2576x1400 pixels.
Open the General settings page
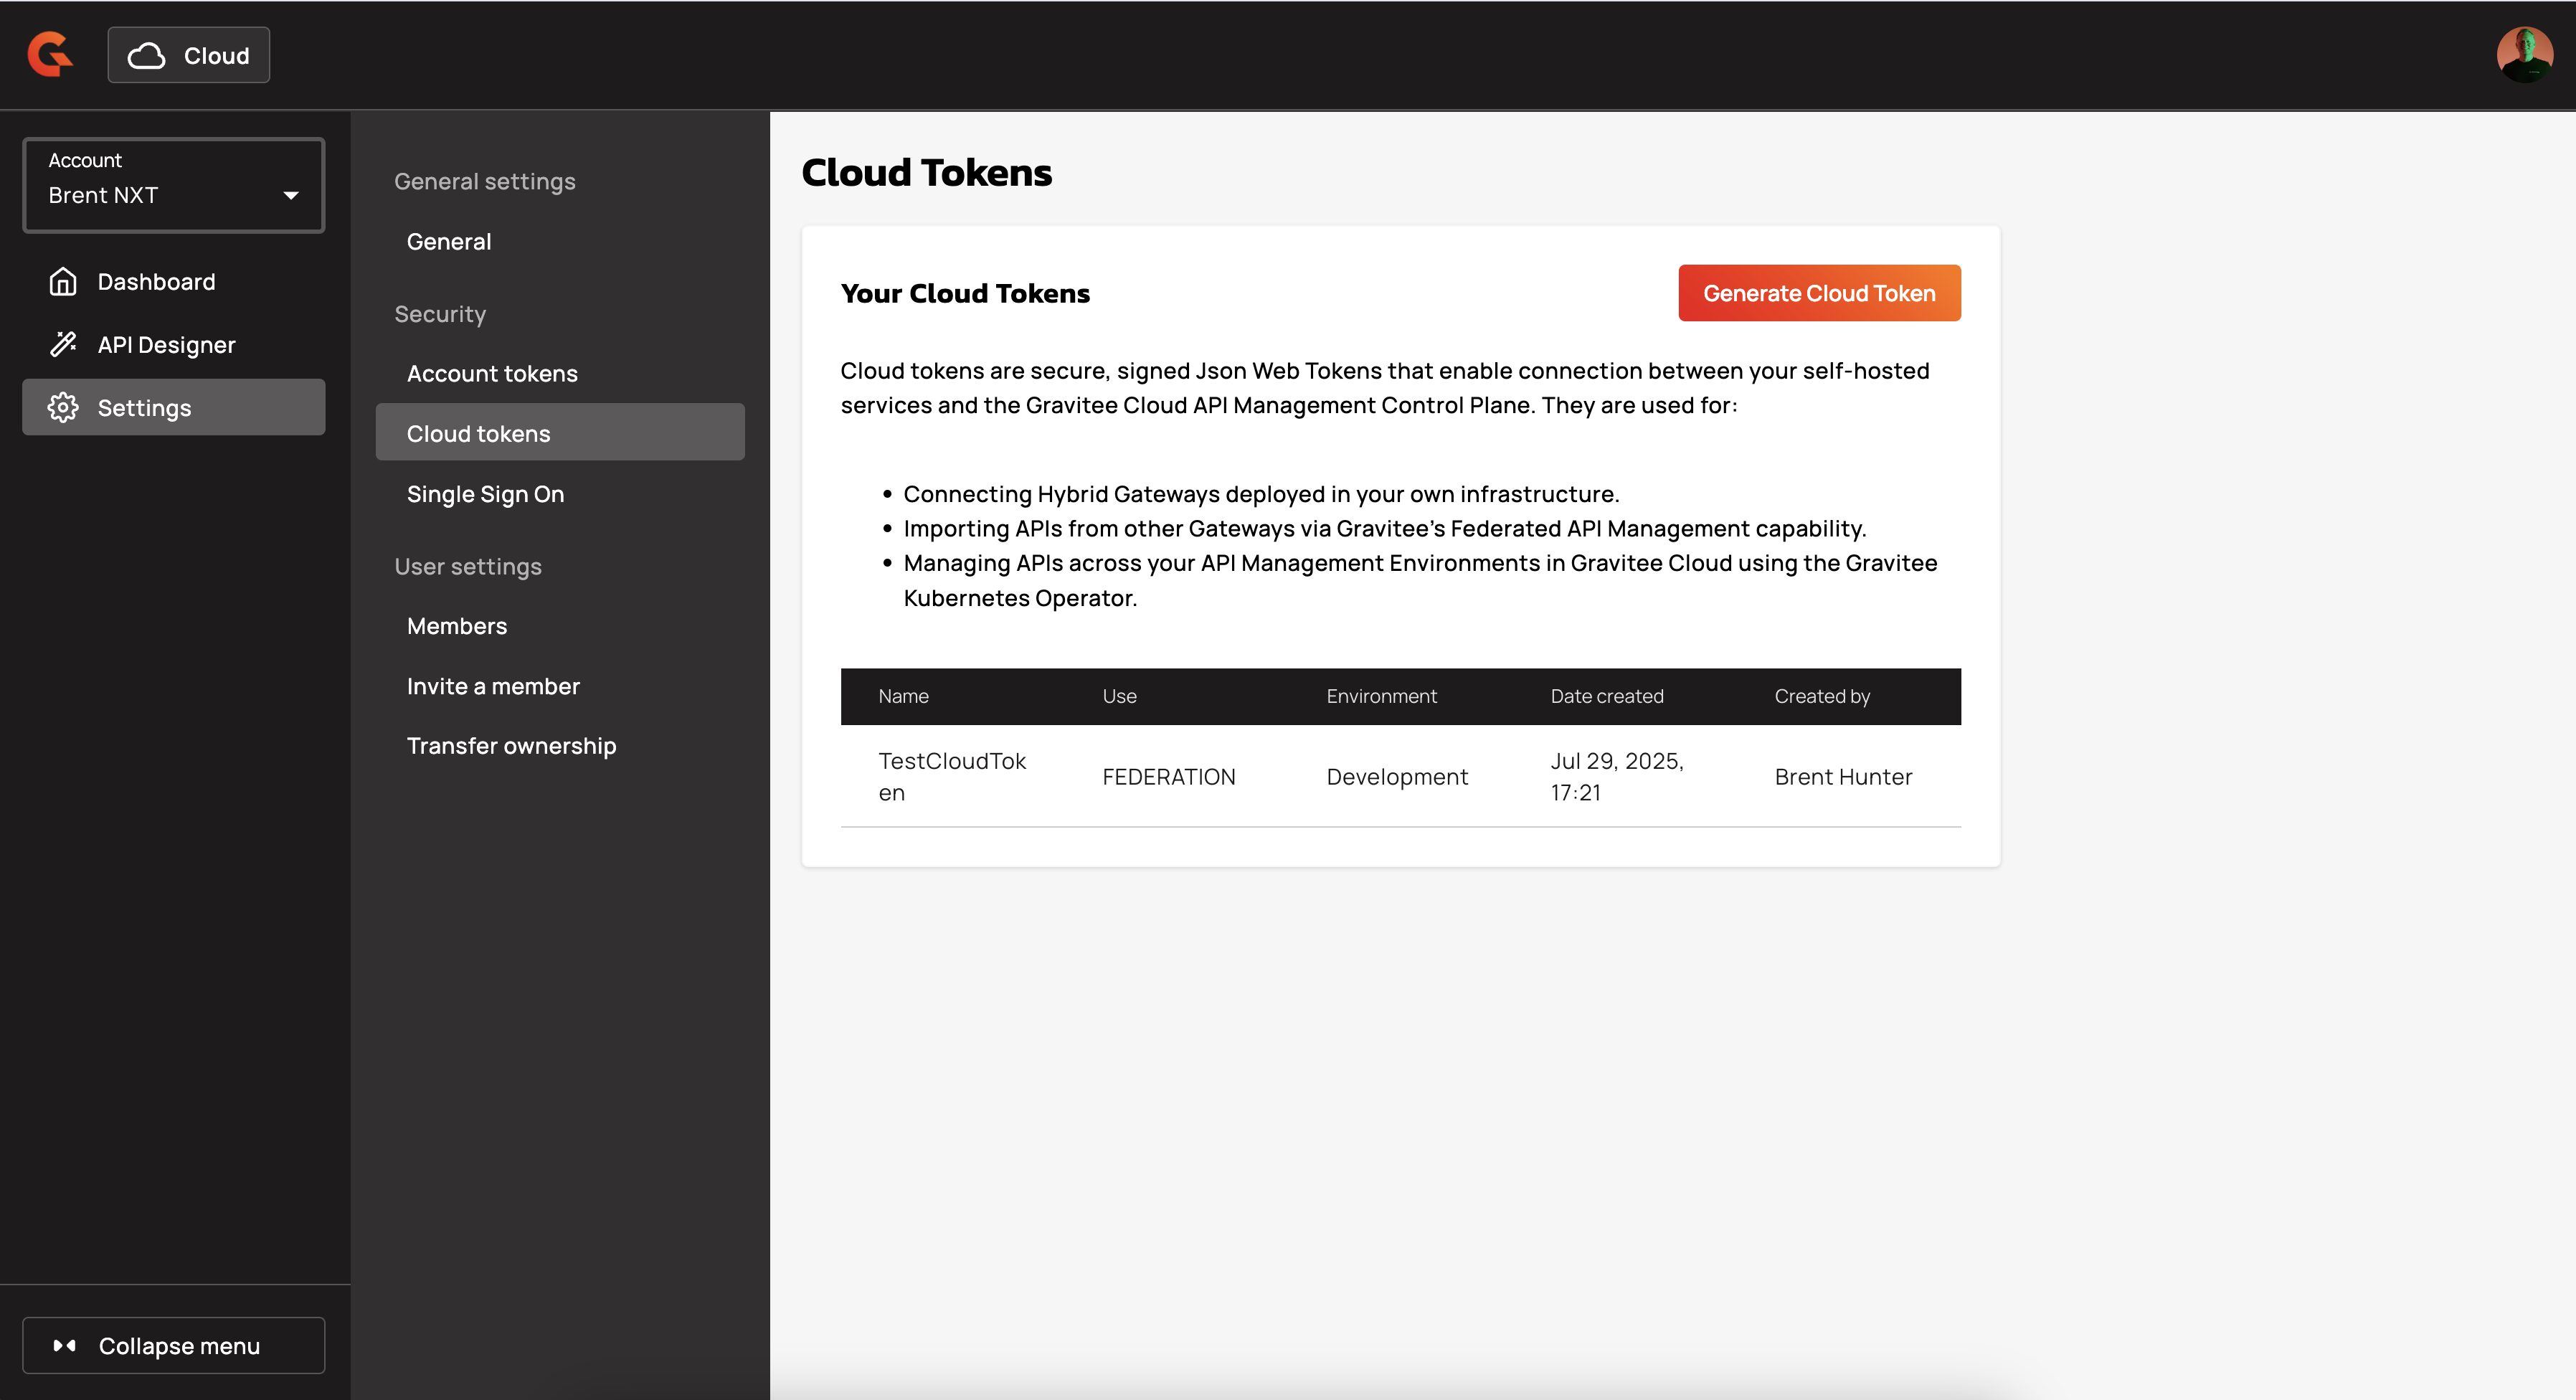tap(449, 242)
